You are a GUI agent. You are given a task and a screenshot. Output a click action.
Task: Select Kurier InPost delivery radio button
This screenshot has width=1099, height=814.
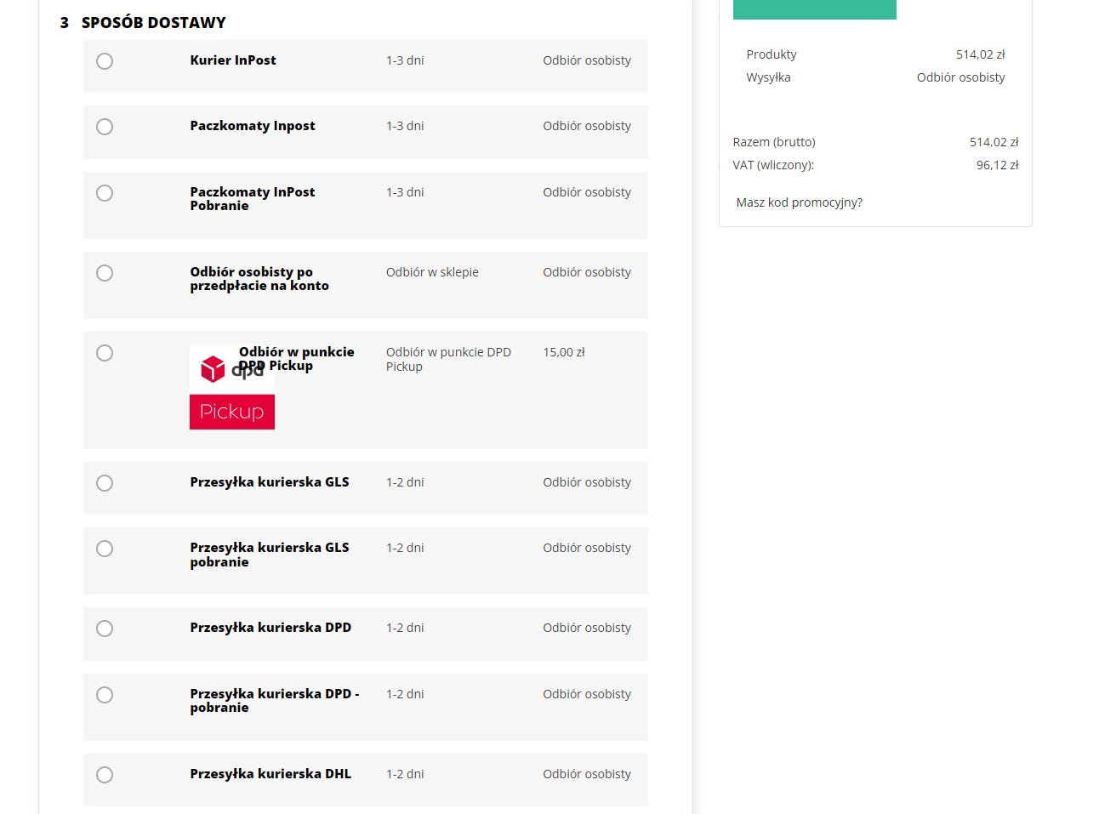105,61
